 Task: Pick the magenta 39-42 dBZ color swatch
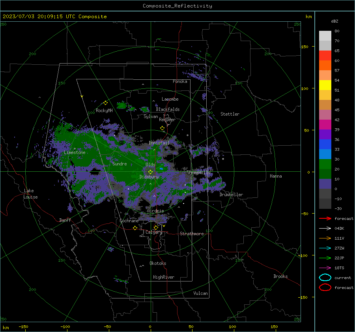click(325, 125)
